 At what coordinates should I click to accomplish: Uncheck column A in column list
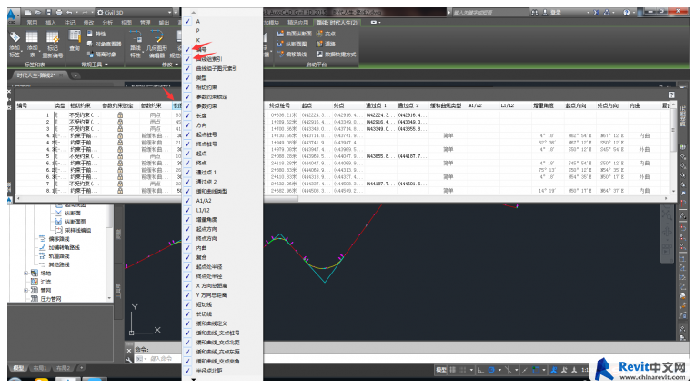pos(188,21)
